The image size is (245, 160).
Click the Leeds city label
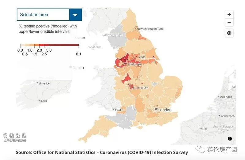coord(141,57)
